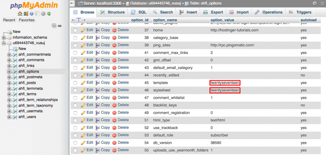Switch to the Structure tab
The width and height of the screenshot is (326, 155).
112,12
